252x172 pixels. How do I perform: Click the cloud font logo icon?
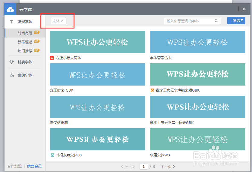10,10
